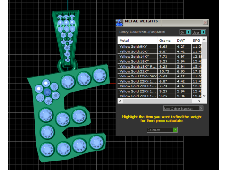Click the horizontal scrollbar thumb
Image resolution: width=227 pixels, height=170 pixels.
[x=157, y=101]
